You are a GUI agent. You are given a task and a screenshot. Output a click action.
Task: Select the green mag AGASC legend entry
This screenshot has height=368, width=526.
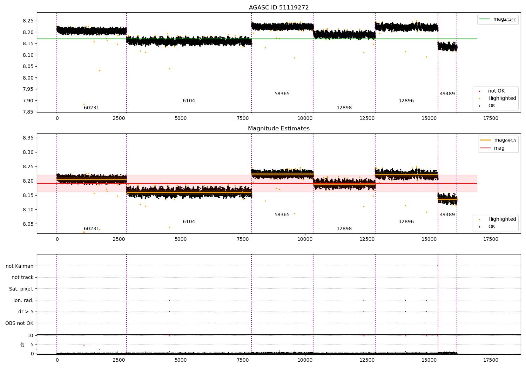[498, 19]
